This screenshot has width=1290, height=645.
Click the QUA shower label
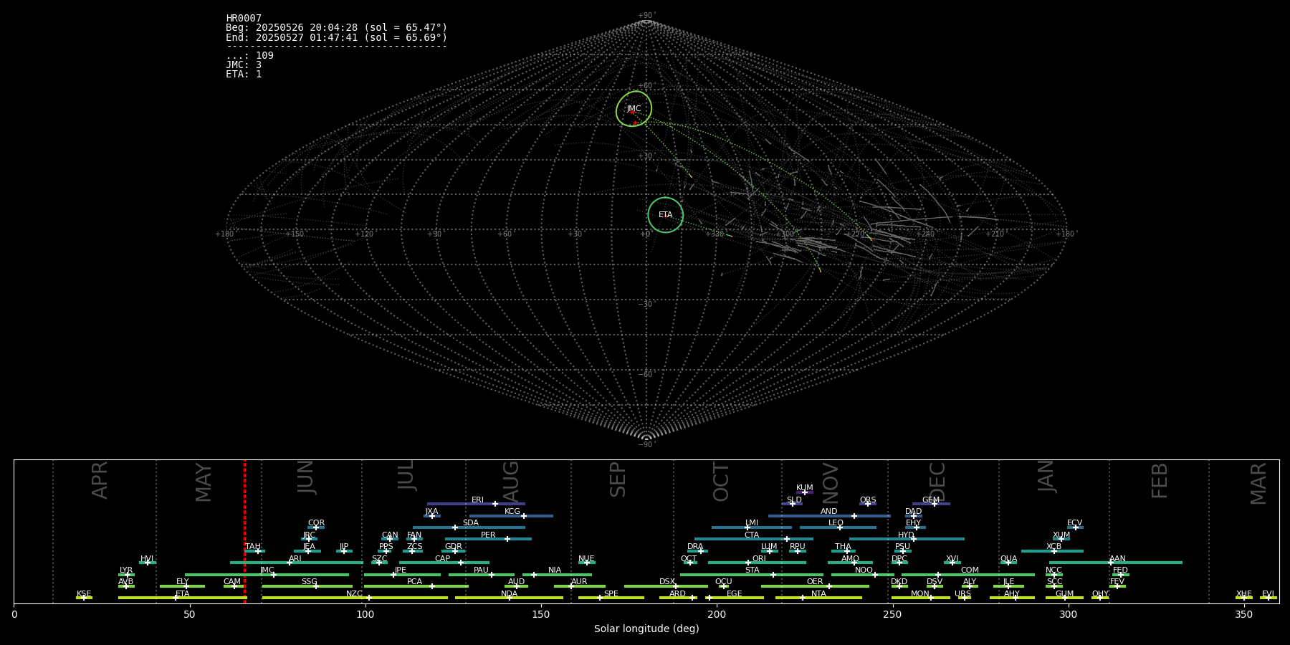pos(1009,558)
